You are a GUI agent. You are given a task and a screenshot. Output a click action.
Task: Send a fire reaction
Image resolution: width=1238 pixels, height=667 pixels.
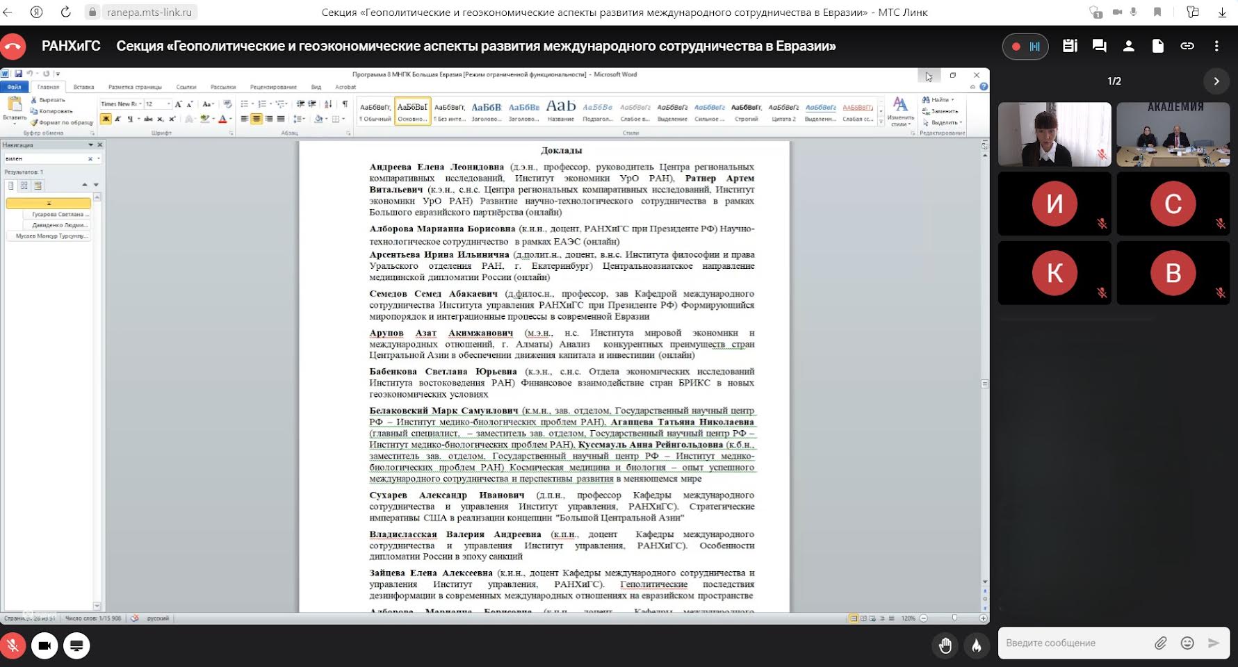coord(976,645)
